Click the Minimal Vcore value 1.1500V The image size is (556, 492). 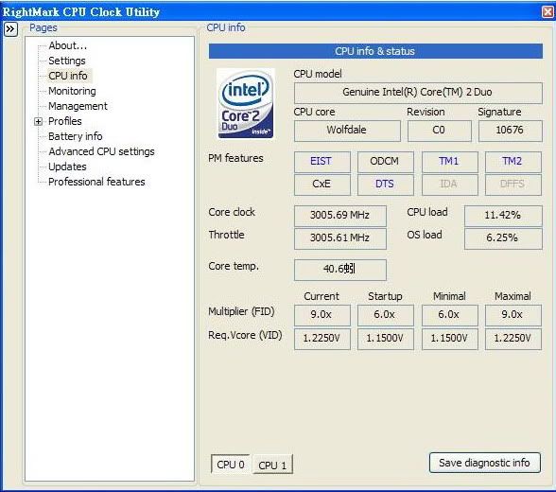coord(449,339)
